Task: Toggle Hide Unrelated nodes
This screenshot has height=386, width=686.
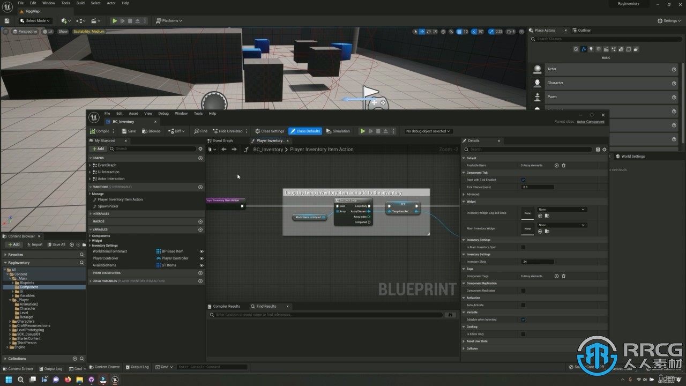Action: pyautogui.click(x=228, y=131)
